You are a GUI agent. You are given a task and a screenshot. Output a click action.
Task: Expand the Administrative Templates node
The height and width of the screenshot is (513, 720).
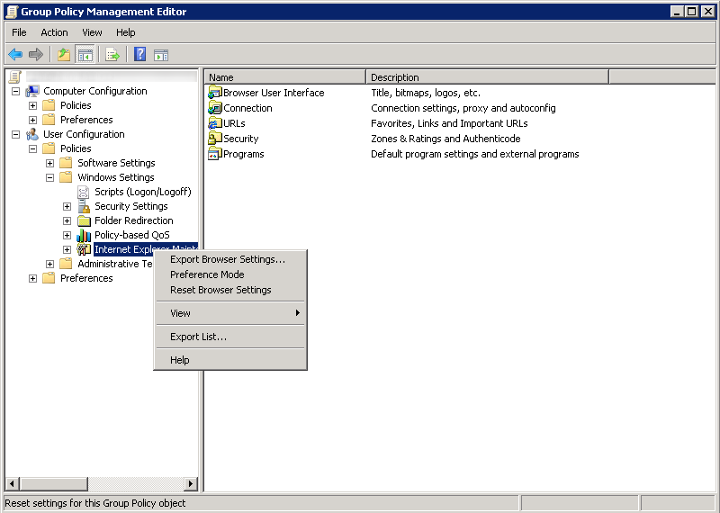click(50, 264)
